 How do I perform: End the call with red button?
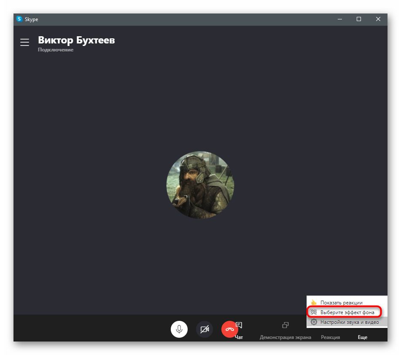coord(230,329)
